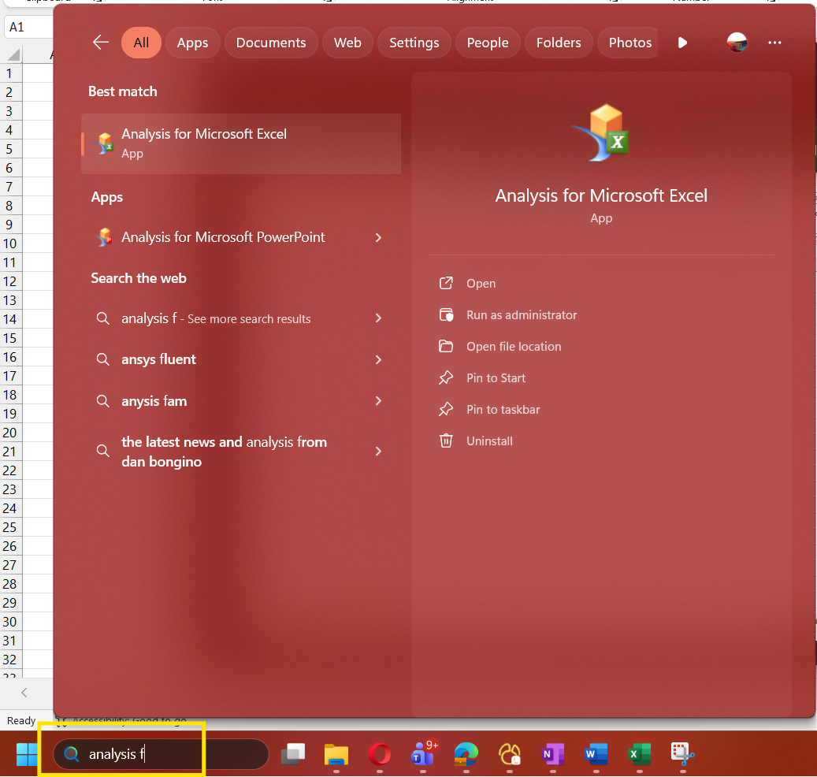Click the back arrow in search panel
Screen dimensions: 817x777
click(x=101, y=43)
